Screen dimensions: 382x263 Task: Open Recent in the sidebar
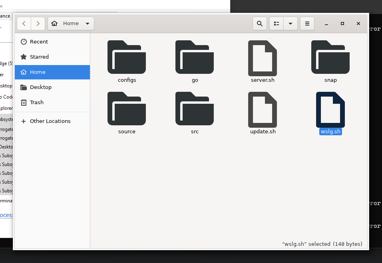[52, 42]
